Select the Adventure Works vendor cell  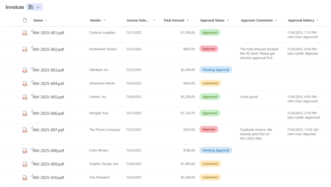point(102,83)
